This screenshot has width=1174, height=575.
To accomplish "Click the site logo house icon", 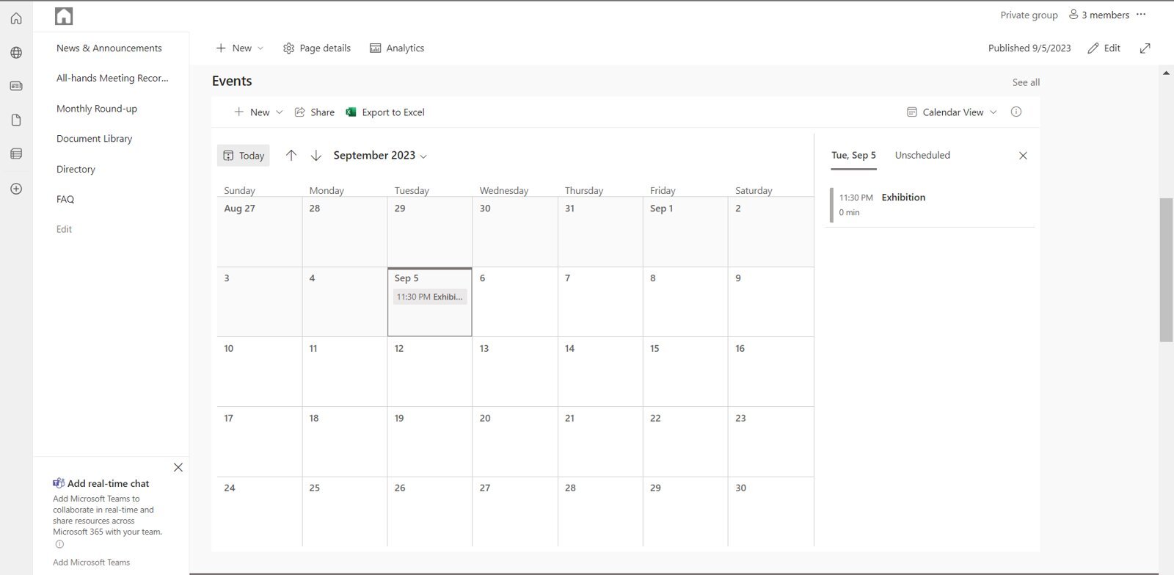I will (x=64, y=16).
